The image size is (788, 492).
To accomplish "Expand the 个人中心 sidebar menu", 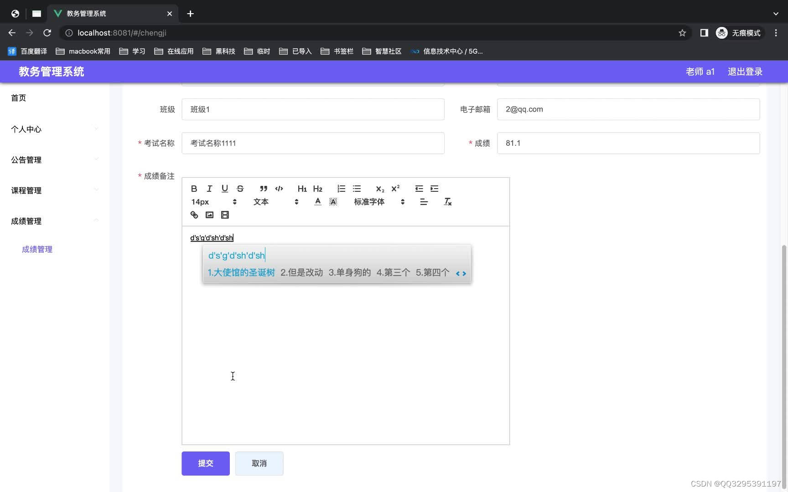I will pyautogui.click(x=55, y=129).
